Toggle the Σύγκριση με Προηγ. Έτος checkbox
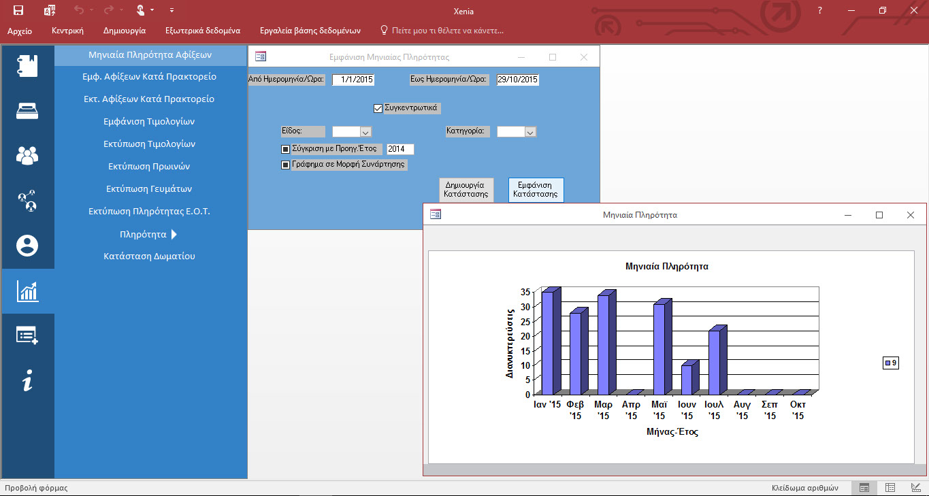Viewport: 929px width, 496px height. point(286,149)
